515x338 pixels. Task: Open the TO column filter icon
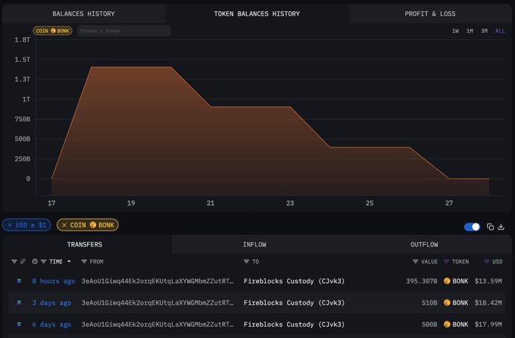pos(246,261)
